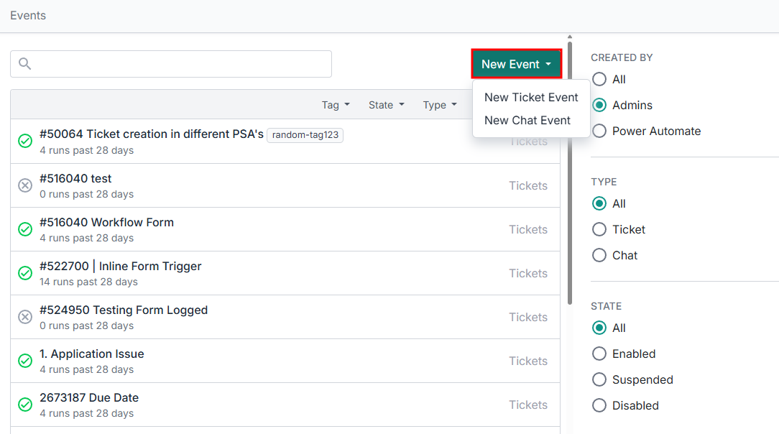This screenshot has height=434, width=779.
Task: Click the status icon for 1. Application Issue
Action: click(x=25, y=361)
